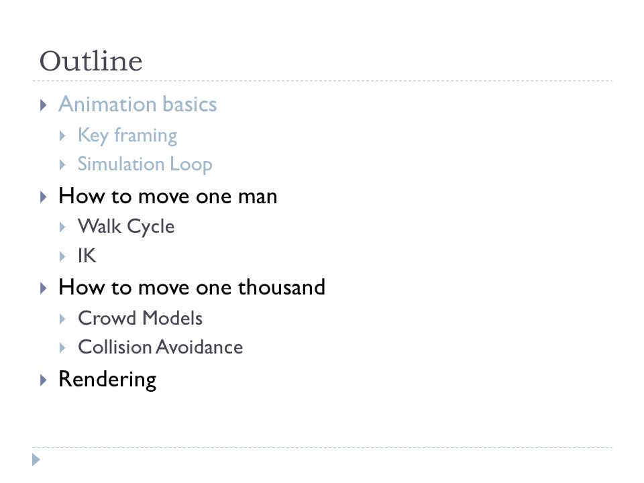Click the arrow bullet beside Crowd Models

tap(62, 319)
